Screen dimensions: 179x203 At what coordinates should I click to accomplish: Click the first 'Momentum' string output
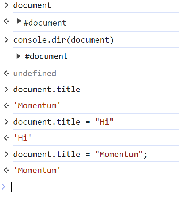[x=37, y=105]
